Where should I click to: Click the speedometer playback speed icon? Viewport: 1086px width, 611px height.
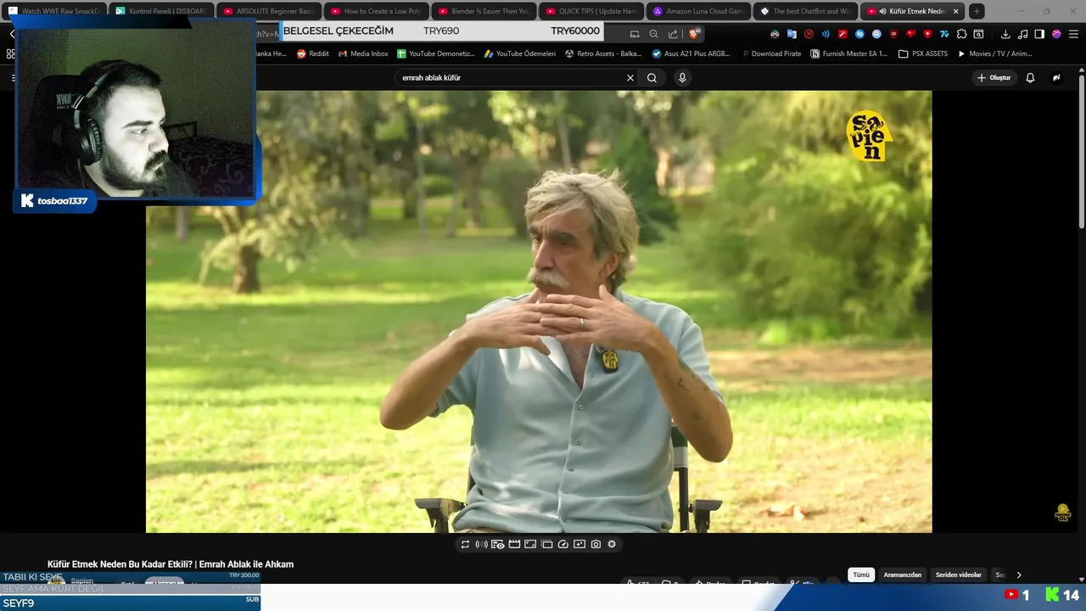coord(563,544)
